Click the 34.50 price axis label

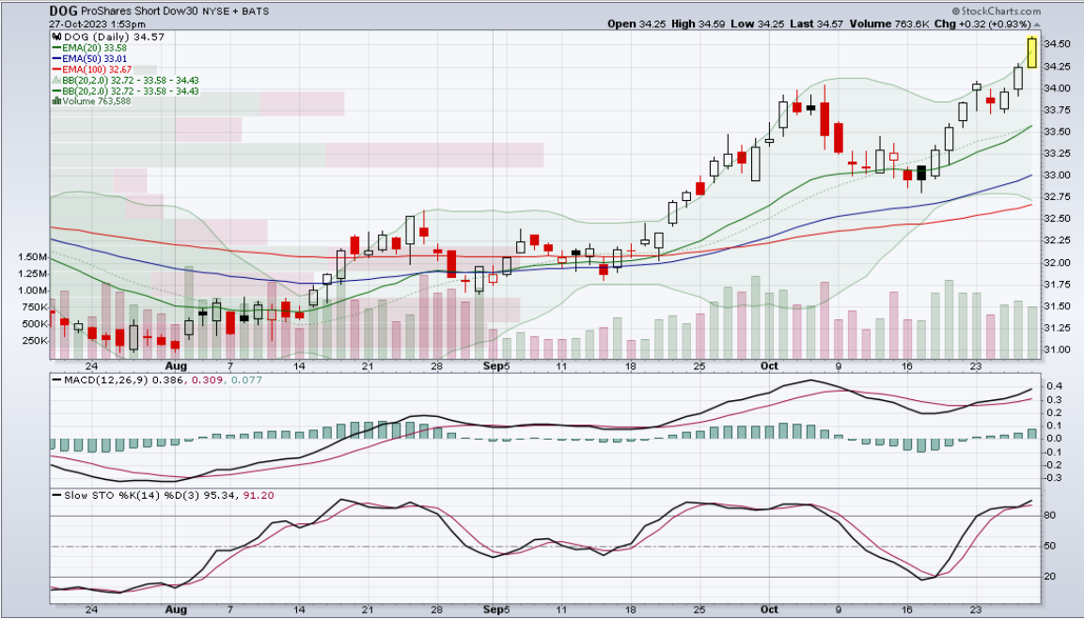[x=1057, y=44]
